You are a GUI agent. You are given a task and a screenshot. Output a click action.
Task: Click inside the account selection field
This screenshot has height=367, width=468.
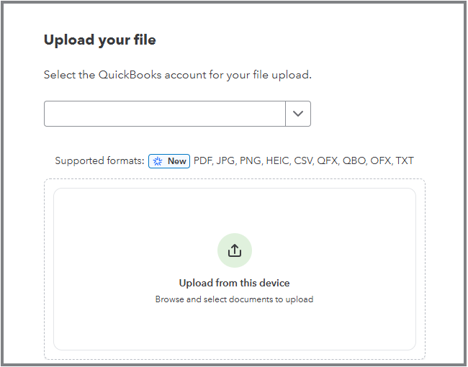point(165,114)
